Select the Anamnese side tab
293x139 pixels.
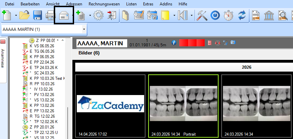[x=3, y=58]
